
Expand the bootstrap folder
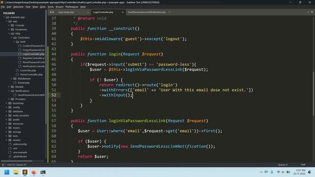click(6, 103)
